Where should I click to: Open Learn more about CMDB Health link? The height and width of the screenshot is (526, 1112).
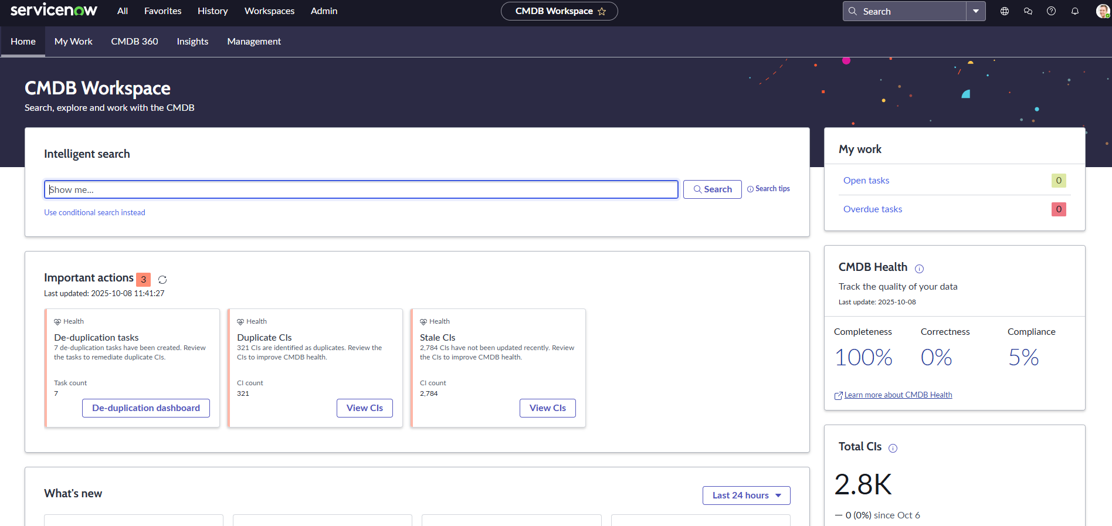[x=898, y=395]
